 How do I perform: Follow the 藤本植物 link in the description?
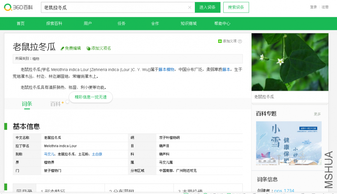point(166,69)
